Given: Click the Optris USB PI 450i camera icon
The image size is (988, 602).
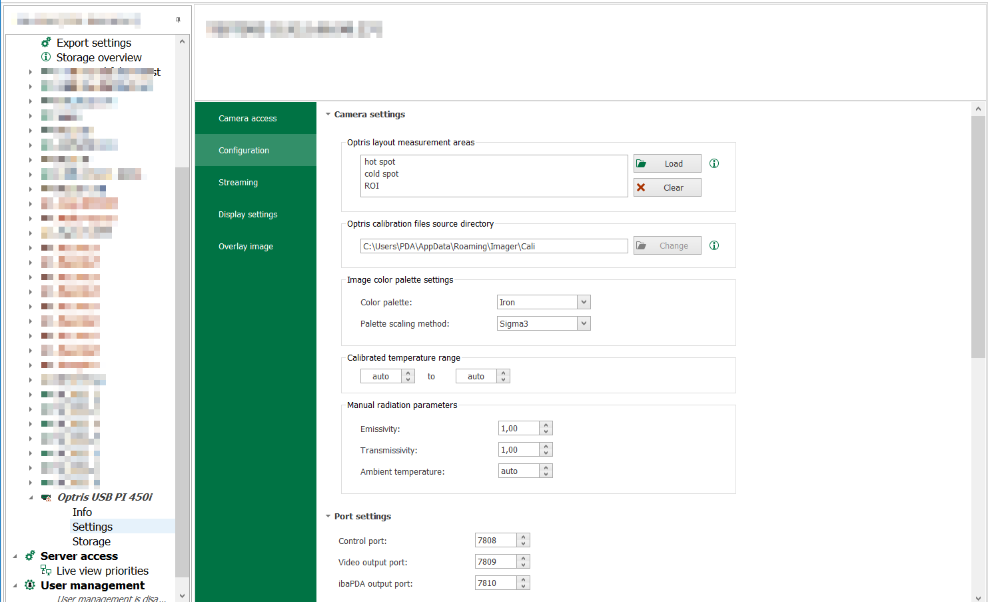Looking at the screenshot, I should coord(46,497).
